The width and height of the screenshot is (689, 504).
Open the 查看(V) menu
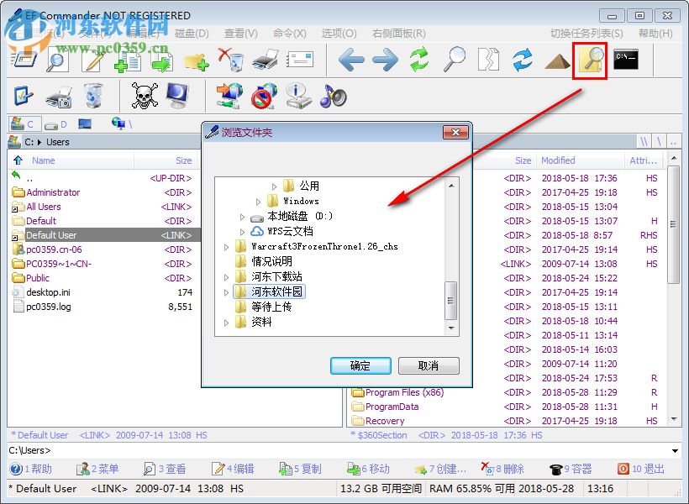tap(240, 33)
